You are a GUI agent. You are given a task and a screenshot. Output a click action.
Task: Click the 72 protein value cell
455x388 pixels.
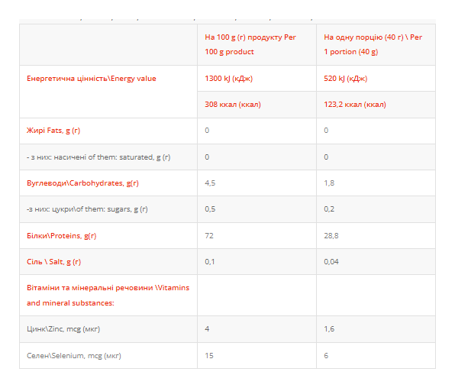coord(209,236)
